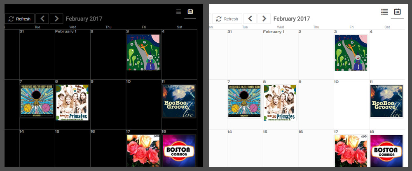This screenshot has height=171, width=412.
Task: Click Wed column header in dark calendar
Action: (73, 27)
